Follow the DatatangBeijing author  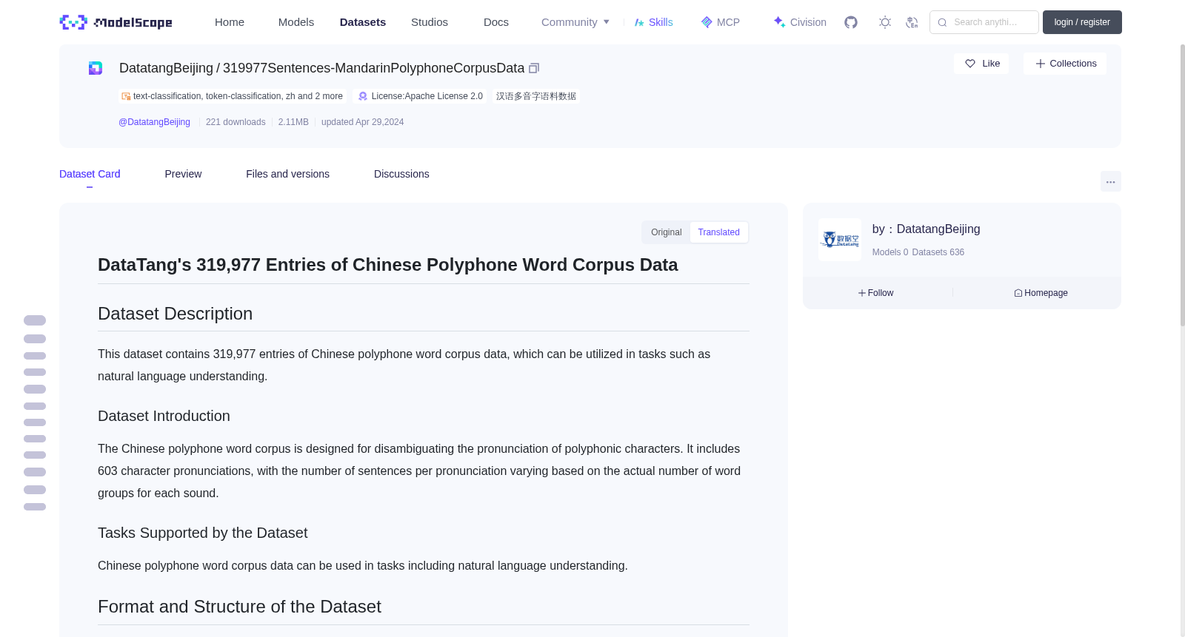(x=876, y=293)
